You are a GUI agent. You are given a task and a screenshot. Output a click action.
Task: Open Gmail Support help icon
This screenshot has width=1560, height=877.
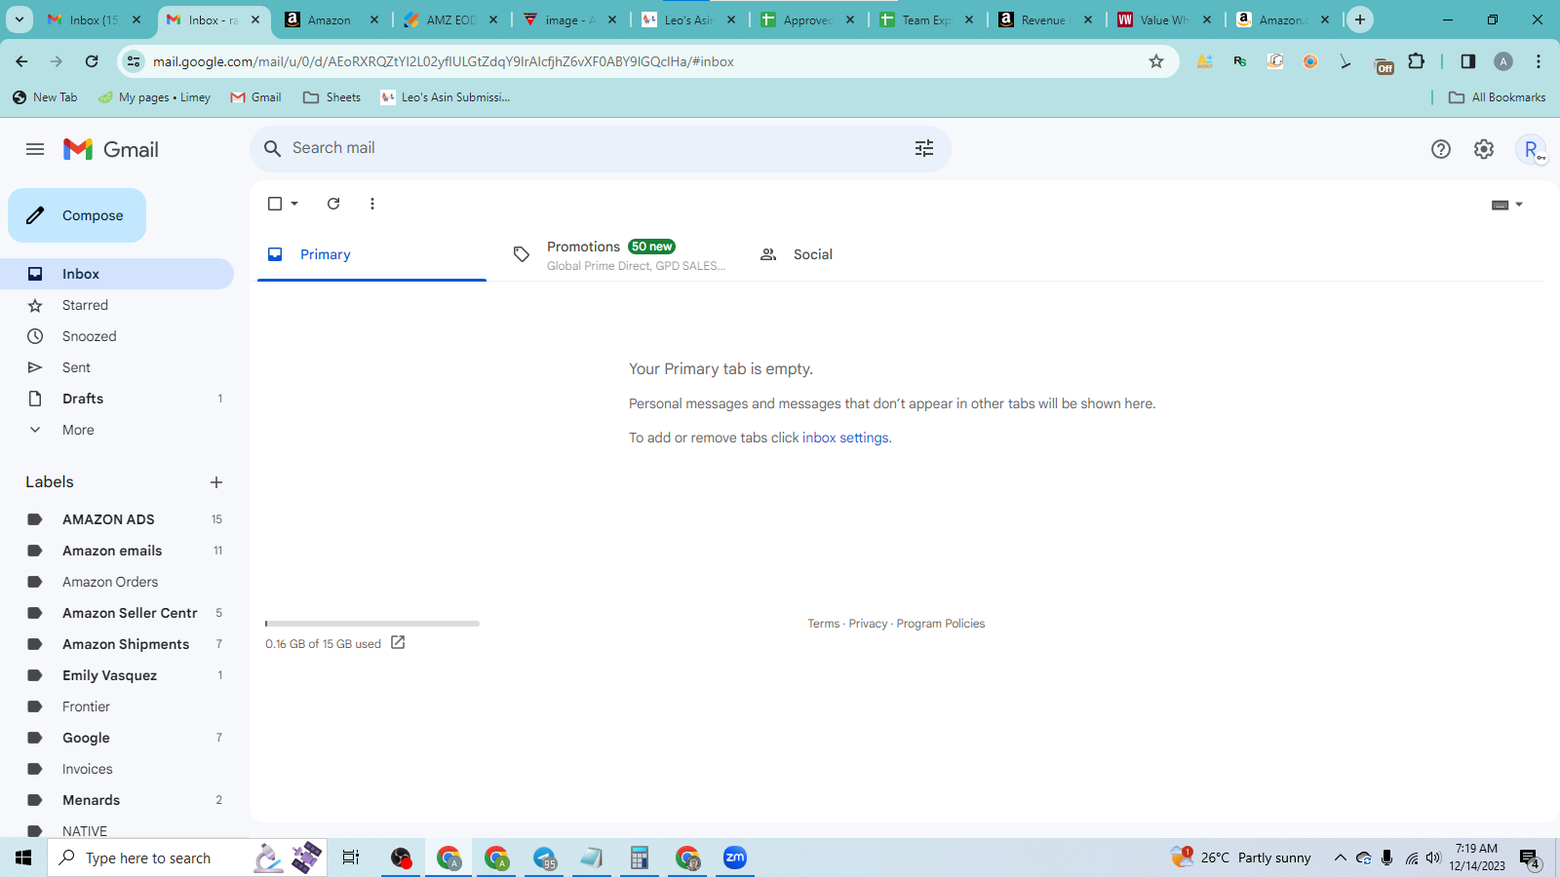pyautogui.click(x=1441, y=149)
